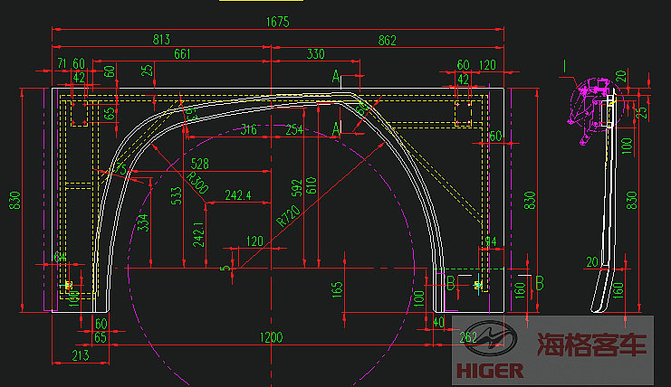Screen dimensions: 671x387
Task: Click the 316 dimension value
Action: pos(249,129)
